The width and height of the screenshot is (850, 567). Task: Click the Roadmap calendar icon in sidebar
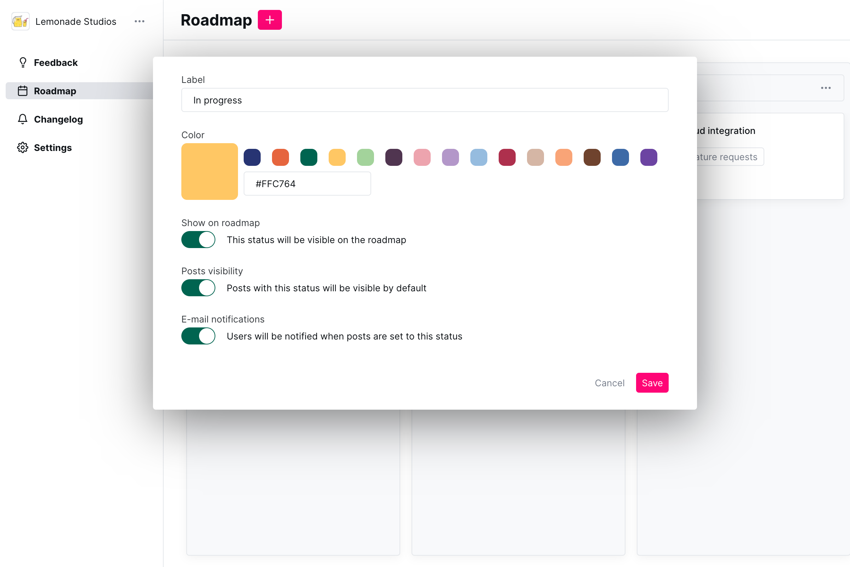(23, 91)
